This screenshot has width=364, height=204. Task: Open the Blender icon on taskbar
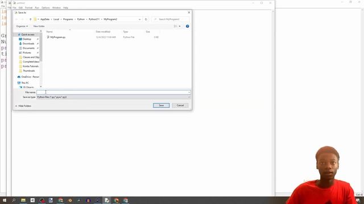click(70, 200)
